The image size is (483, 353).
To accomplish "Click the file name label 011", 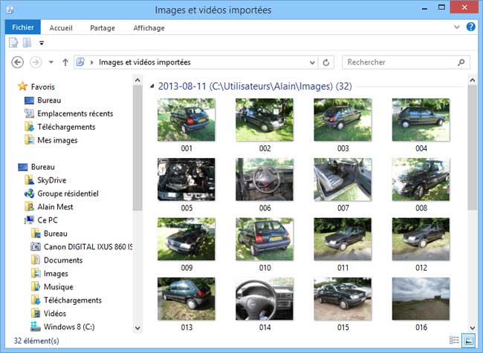I will [343, 268].
